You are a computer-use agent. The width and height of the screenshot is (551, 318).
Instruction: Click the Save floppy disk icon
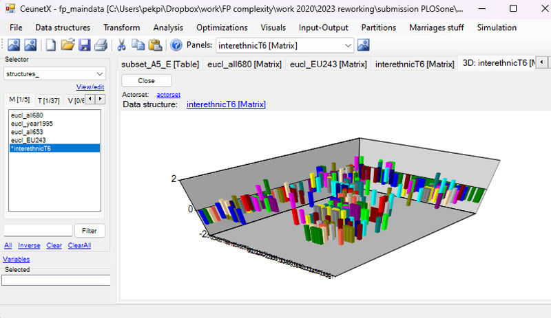[x=84, y=45]
